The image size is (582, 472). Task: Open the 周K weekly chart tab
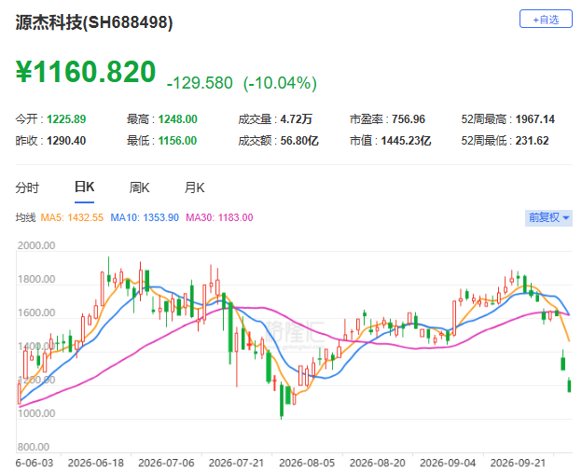pyautogui.click(x=139, y=187)
